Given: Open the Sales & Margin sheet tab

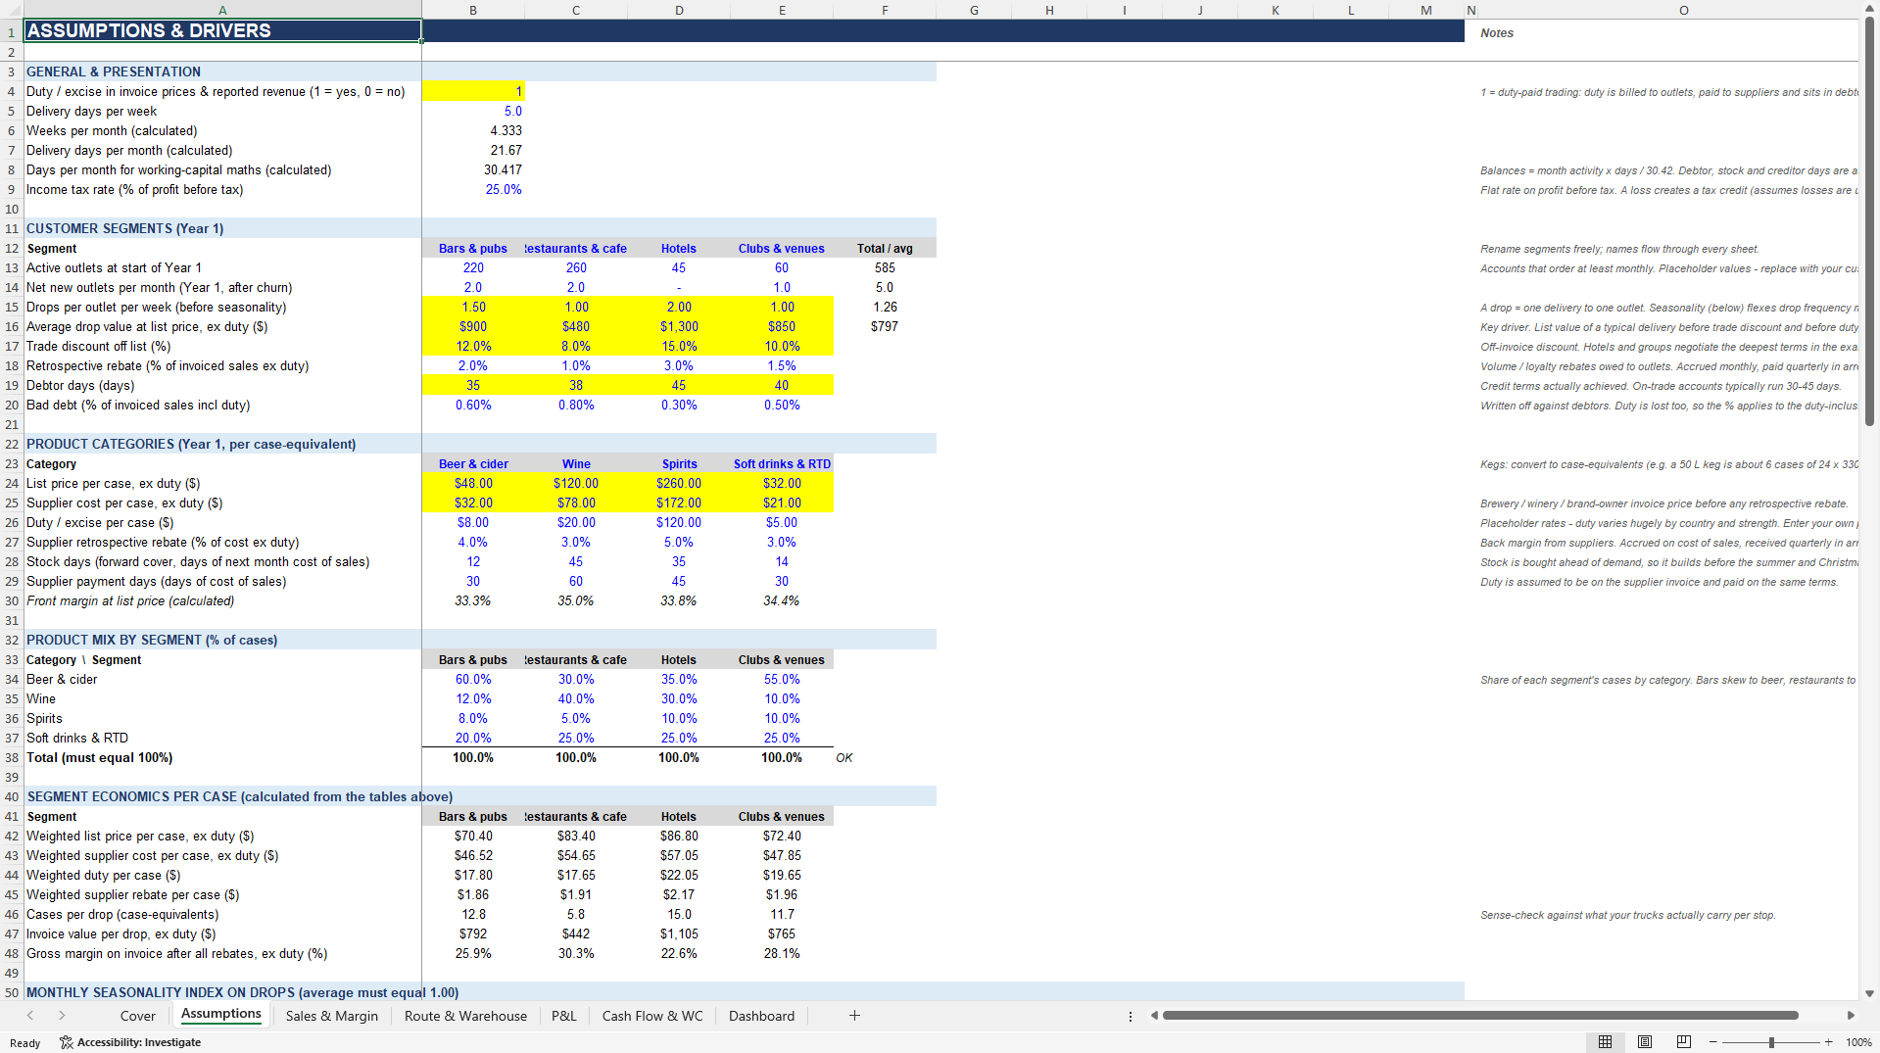Looking at the screenshot, I should tap(332, 1016).
